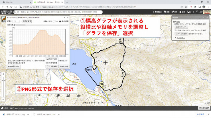211x118 pixels.
Task: Click the 縦横比 ratio input field
Action: click(x=16, y=21)
